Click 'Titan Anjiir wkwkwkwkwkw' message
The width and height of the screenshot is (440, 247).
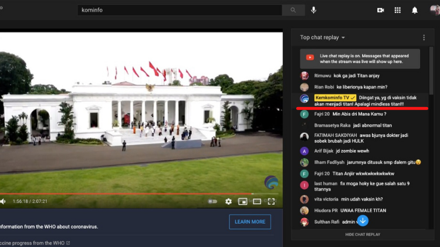(x=363, y=174)
